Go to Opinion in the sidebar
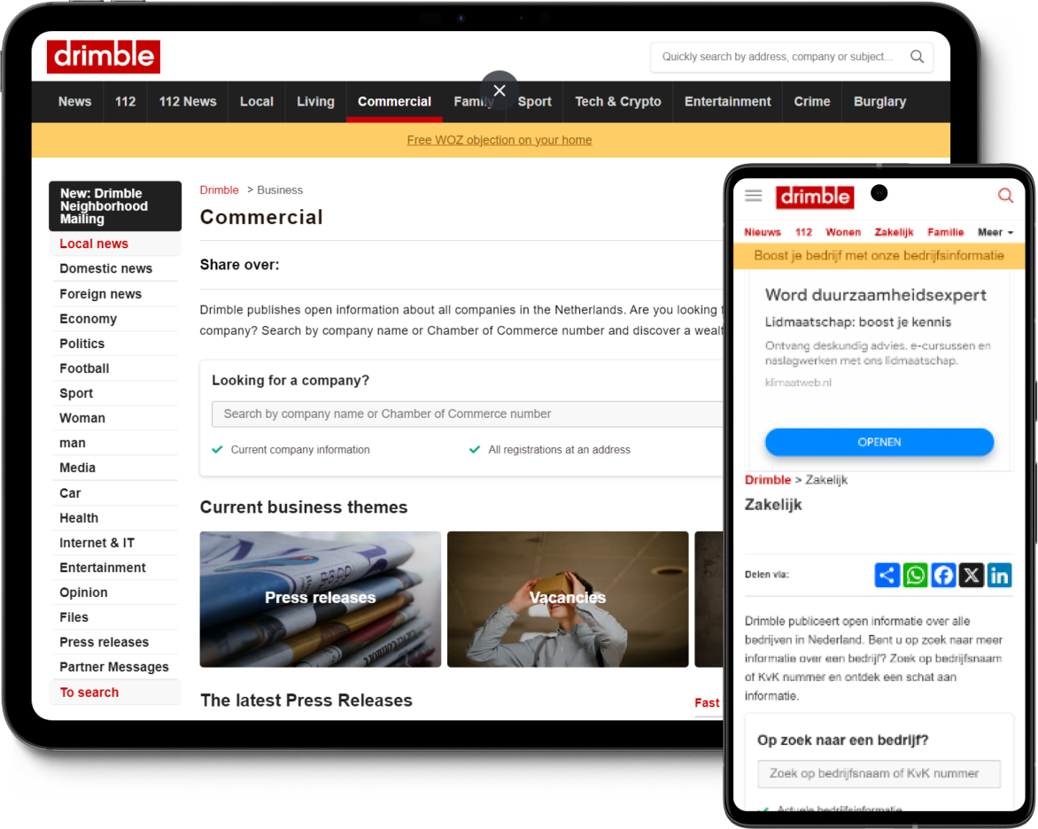The height and width of the screenshot is (829, 1038). point(115,593)
